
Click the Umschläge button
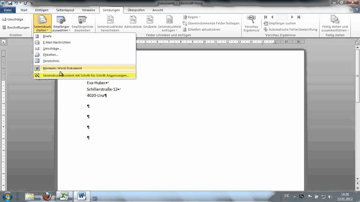(x=13, y=19)
